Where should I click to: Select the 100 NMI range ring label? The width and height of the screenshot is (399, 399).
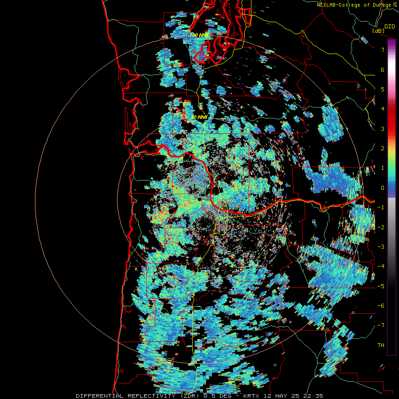tap(199, 35)
